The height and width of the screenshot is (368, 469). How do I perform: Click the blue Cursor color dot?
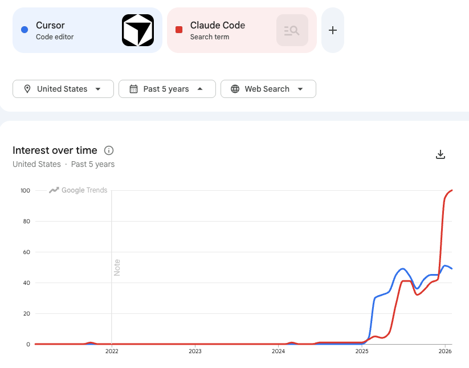click(25, 30)
